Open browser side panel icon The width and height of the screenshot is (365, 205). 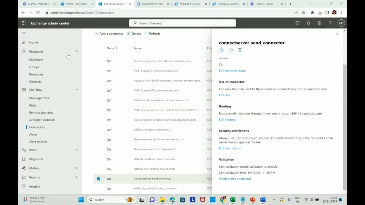coord(327,13)
